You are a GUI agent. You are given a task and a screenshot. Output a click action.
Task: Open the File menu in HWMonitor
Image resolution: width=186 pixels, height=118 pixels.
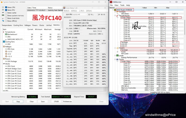pos(111,5)
